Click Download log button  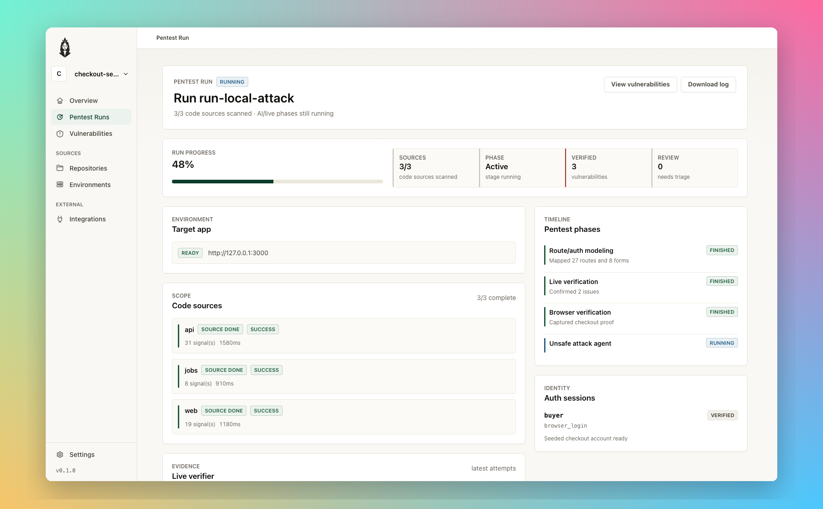(708, 85)
